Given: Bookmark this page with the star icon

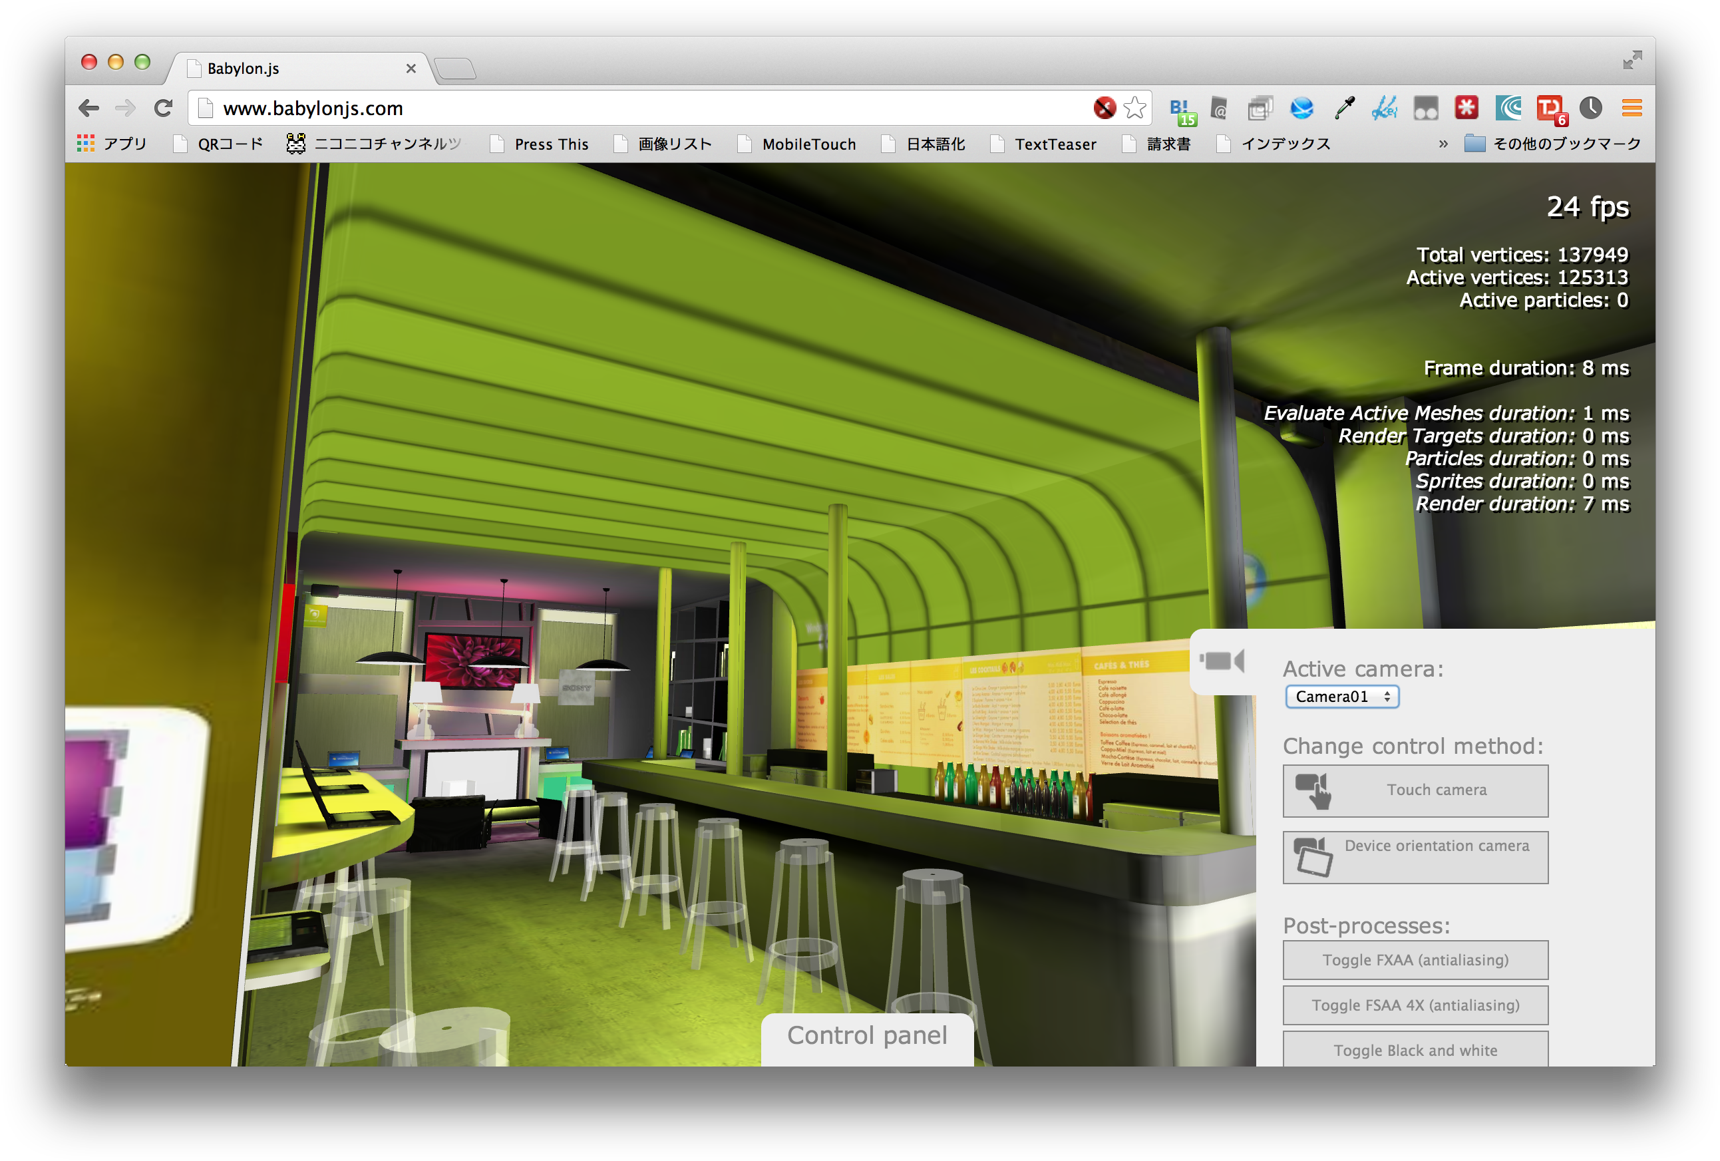Looking at the screenshot, I should point(1134,108).
